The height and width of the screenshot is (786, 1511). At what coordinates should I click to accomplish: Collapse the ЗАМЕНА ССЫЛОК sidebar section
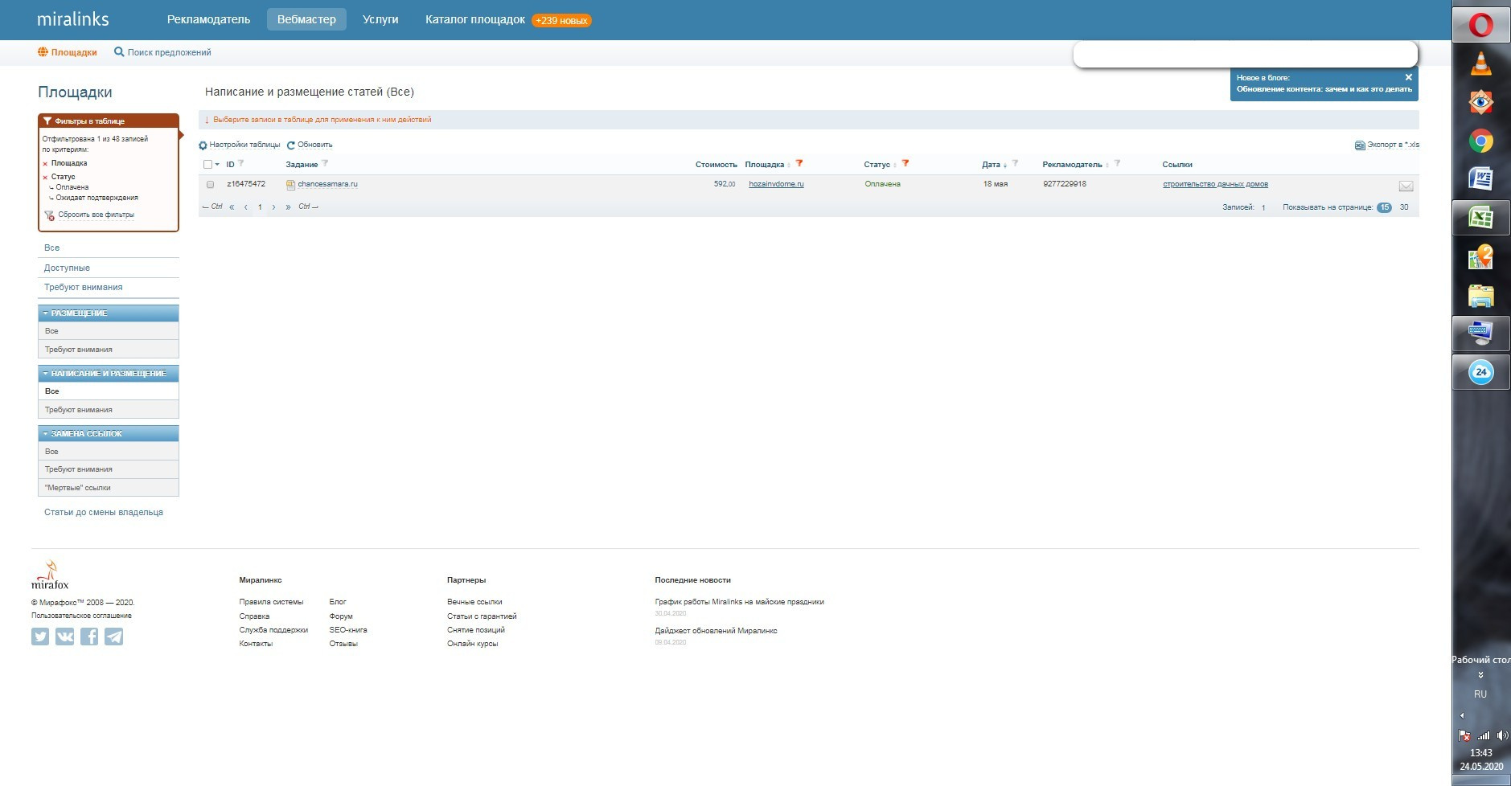point(46,434)
